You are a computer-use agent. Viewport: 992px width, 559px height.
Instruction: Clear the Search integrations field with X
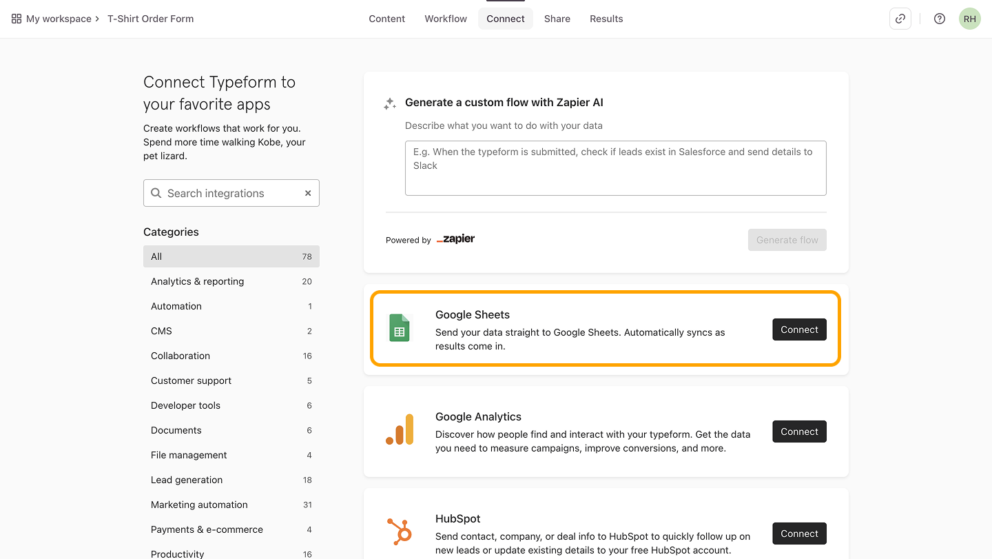tap(308, 193)
